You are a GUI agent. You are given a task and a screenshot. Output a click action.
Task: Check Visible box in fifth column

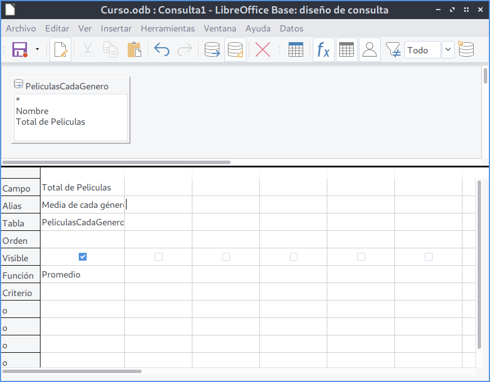coord(361,257)
